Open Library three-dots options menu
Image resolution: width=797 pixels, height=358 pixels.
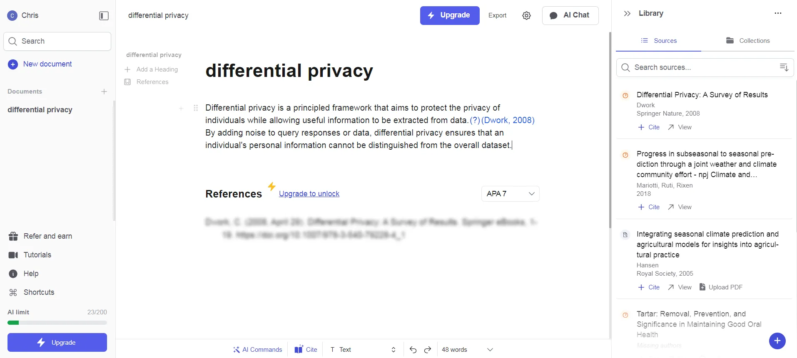coord(778,13)
